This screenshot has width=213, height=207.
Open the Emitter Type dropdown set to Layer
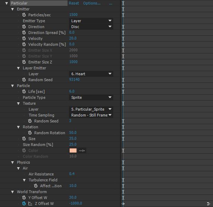[x=91, y=21]
